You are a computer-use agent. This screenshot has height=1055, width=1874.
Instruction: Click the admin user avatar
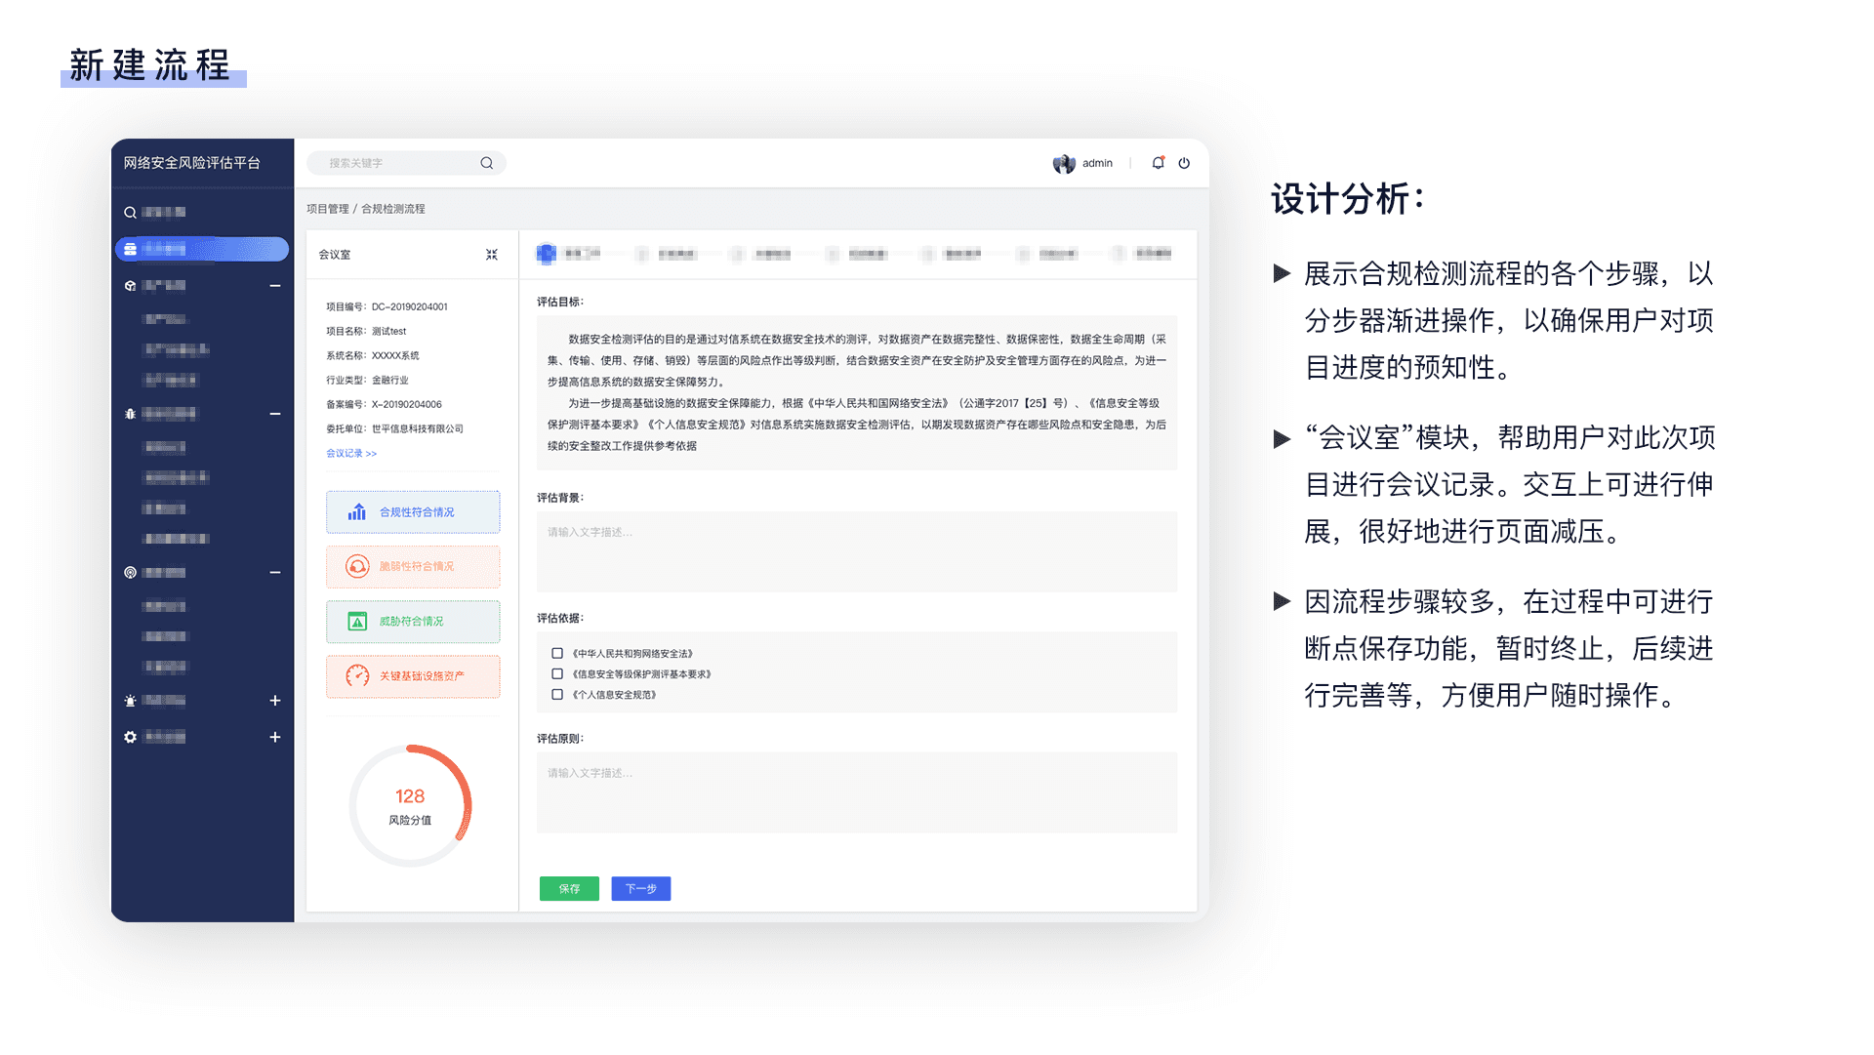coord(1063,163)
